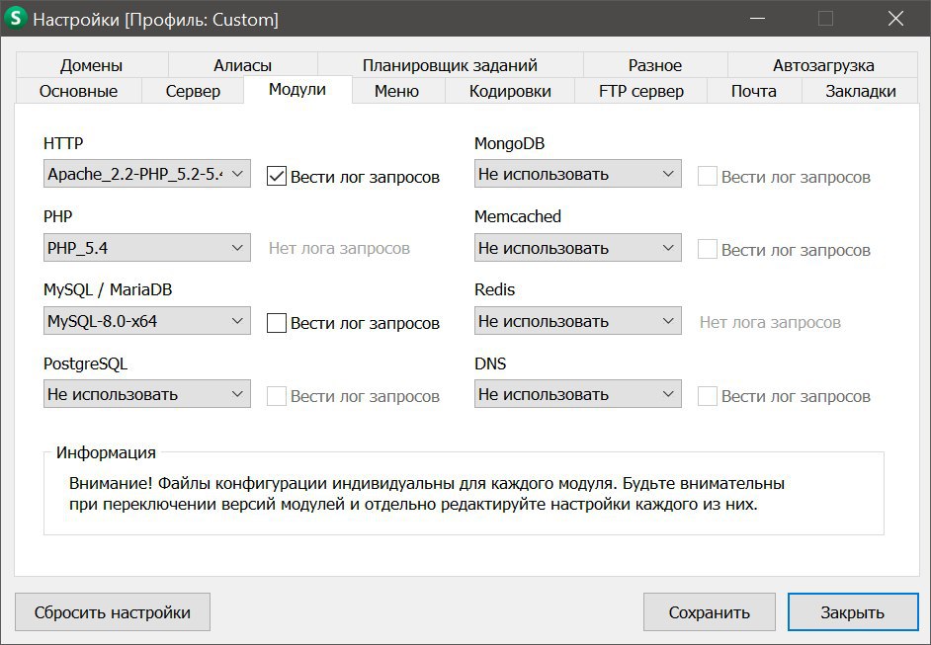Select the Разное tab
931x645 pixels.
[x=655, y=64]
